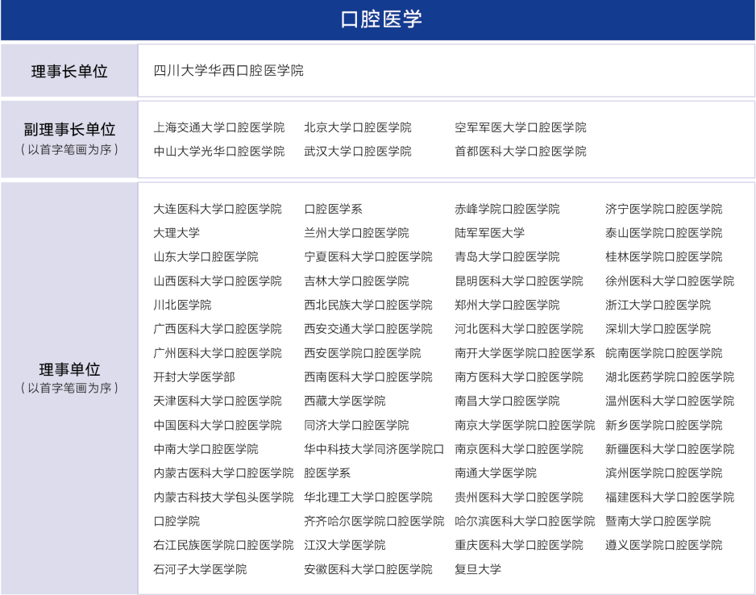Viewport: 756px width, 595px height.
Task: Click '南京医科大学口腔医学院' entry
Action: 519,449
